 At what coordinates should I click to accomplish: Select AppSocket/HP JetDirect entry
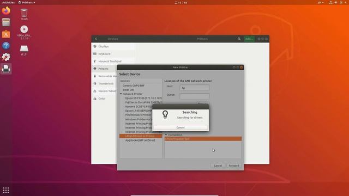[141, 140]
